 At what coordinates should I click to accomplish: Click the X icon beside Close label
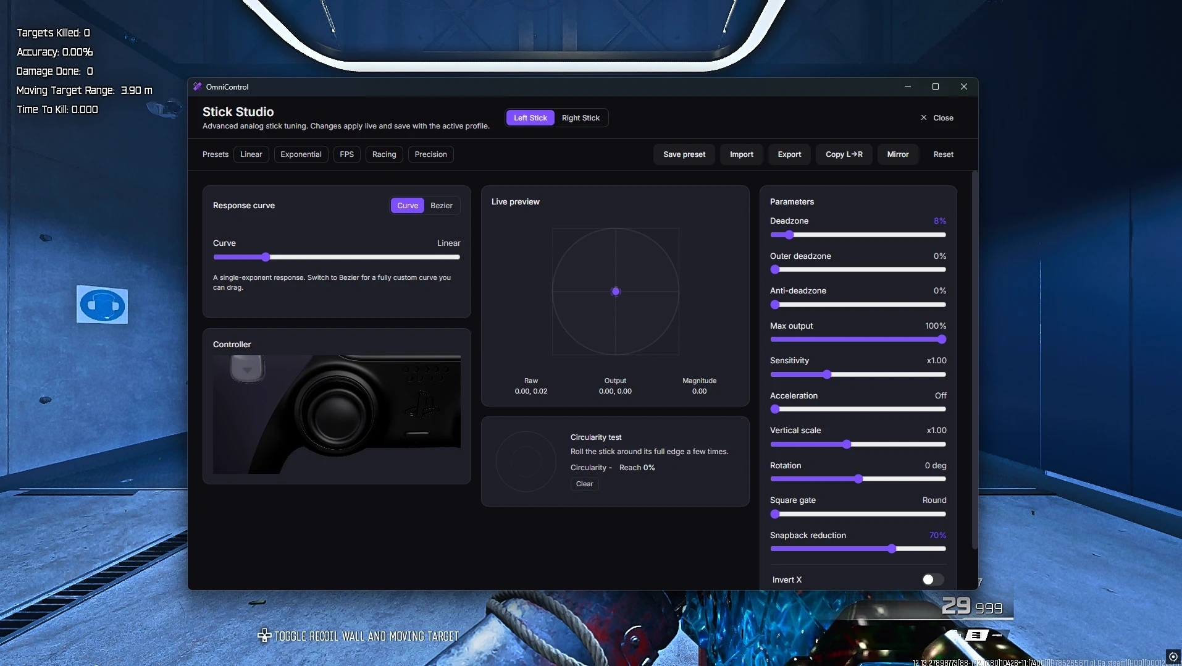coord(924,118)
